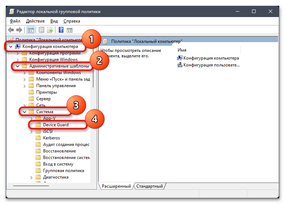Toggle the Show/Hide Console Tree toolbar icon

(x=30, y=30)
